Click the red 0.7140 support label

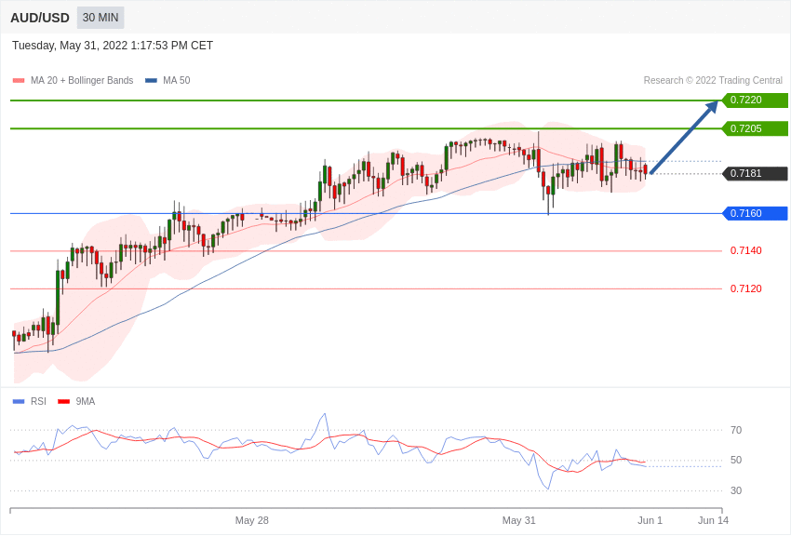(746, 250)
